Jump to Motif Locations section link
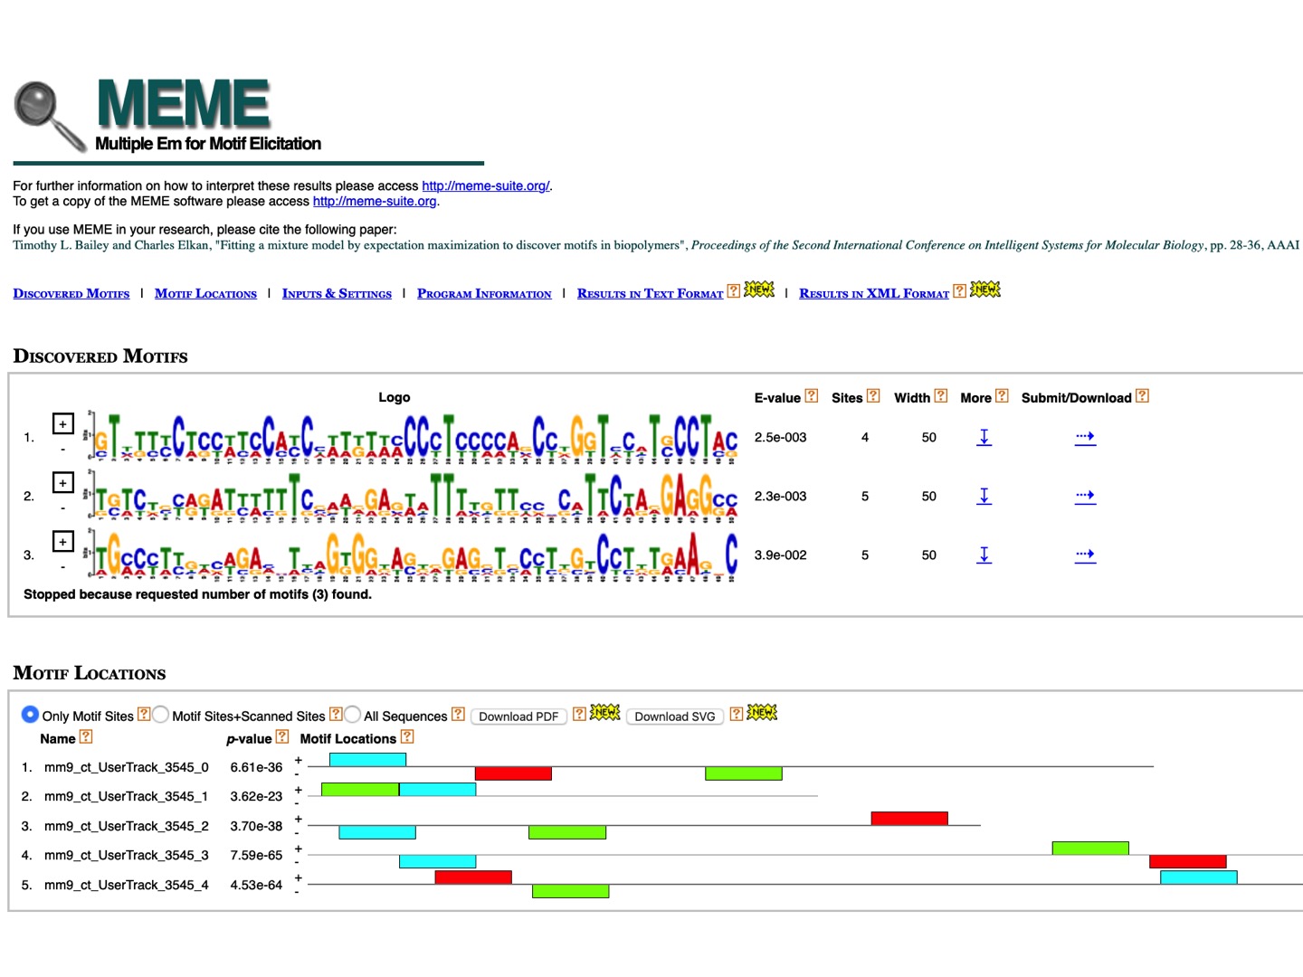The height and width of the screenshot is (977, 1303). click(x=205, y=293)
